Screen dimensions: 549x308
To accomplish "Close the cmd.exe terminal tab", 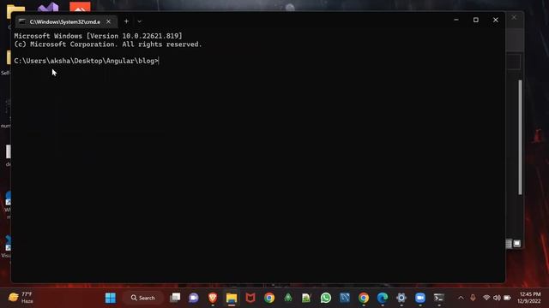I will 109,21.
